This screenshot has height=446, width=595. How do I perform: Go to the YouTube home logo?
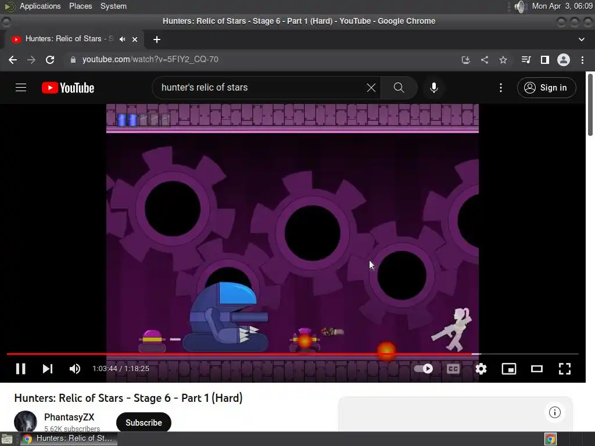[x=68, y=88]
